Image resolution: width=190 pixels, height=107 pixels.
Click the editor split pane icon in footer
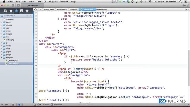pyautogui.click(x=35, y=104)
